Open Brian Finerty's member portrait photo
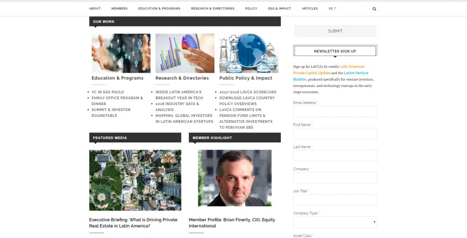The image size is (467, 238). pos(235,178)
